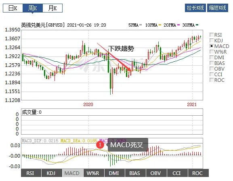Open the OBV tab in bottom bar
The width and height of the screenshot is (233, 181).
tap(156, 173)
